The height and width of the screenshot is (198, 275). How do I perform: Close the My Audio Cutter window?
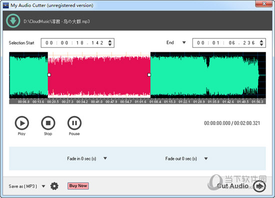coord(264,3)
